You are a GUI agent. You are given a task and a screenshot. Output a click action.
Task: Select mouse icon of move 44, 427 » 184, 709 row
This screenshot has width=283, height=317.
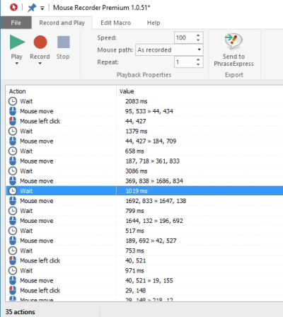[x=13, y=141]
